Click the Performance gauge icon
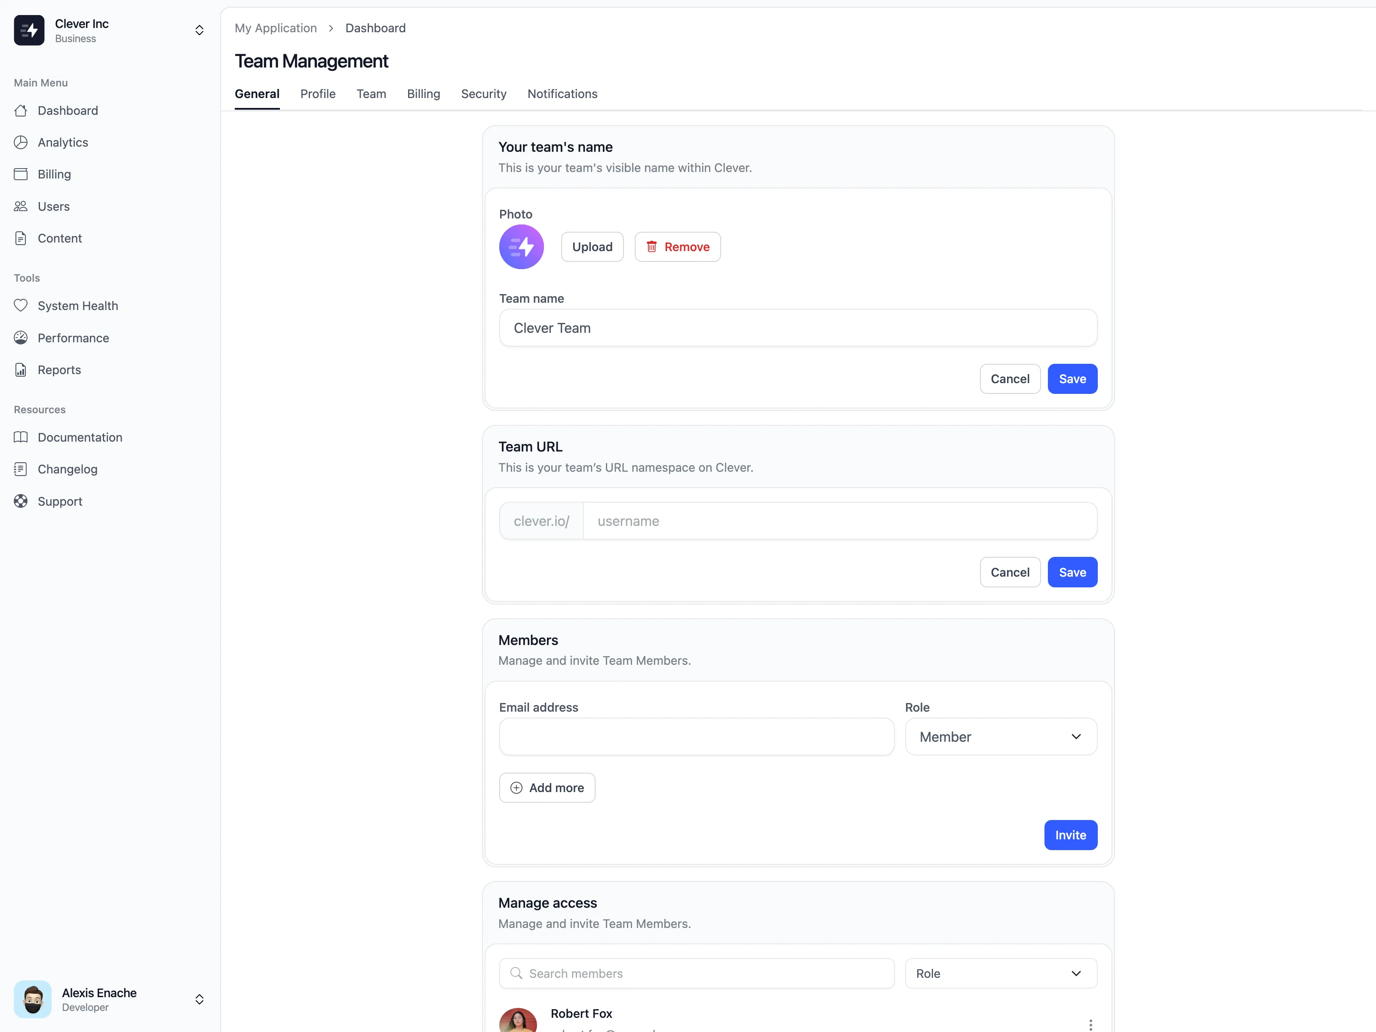This screenshot has height=1032, width=1376. 21,338
